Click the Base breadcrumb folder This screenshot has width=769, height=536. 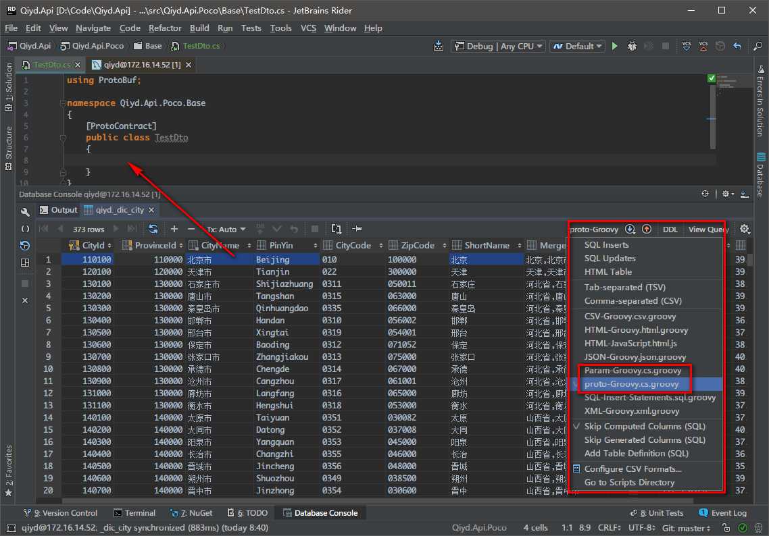tap(147, 45)
